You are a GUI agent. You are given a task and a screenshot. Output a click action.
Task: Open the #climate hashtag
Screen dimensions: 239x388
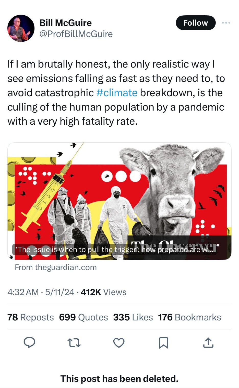[117, 93]
